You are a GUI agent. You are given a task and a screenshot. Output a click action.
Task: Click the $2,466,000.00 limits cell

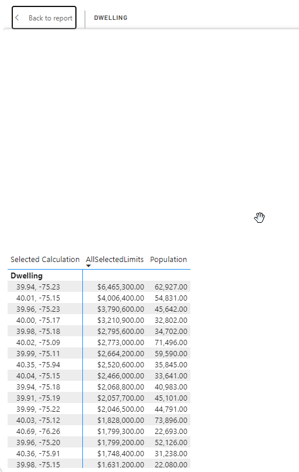click(120, 376)
